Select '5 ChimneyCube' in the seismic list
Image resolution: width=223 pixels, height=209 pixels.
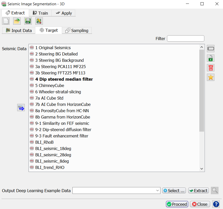pos(50,85)
